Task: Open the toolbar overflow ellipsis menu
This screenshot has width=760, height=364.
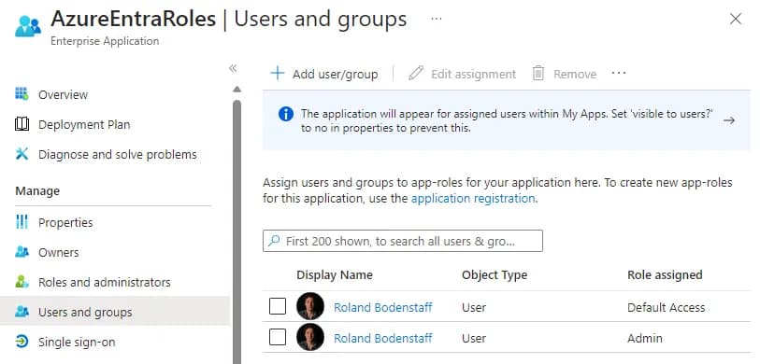Action: pyautogui.click(x=619, y=74)
